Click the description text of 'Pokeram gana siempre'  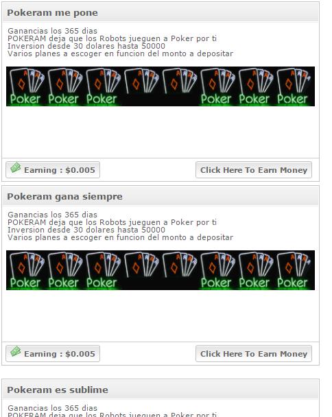point(120,226)
